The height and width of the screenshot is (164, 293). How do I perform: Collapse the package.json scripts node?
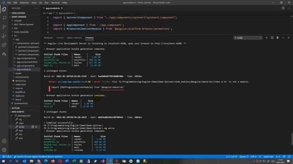pos(24,116)
